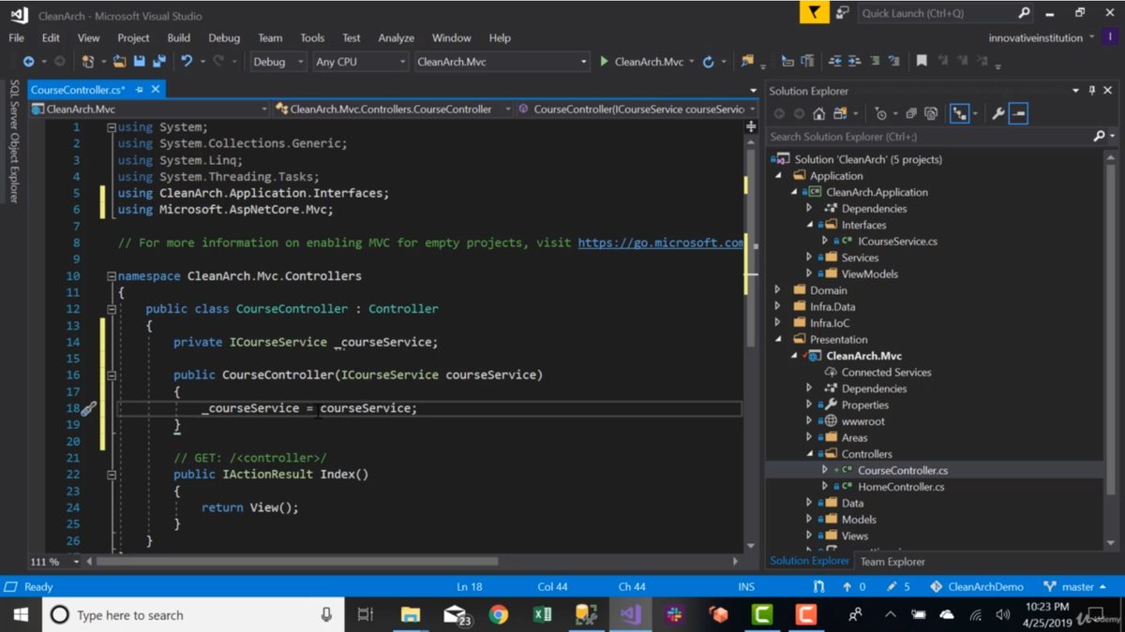Click CleanArchDemo repository in status bar
This screenshot has width=1125, height=632.
(976, 587)
